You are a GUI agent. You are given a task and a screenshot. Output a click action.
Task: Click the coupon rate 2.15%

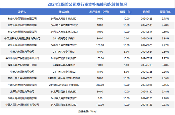[165, 85]
